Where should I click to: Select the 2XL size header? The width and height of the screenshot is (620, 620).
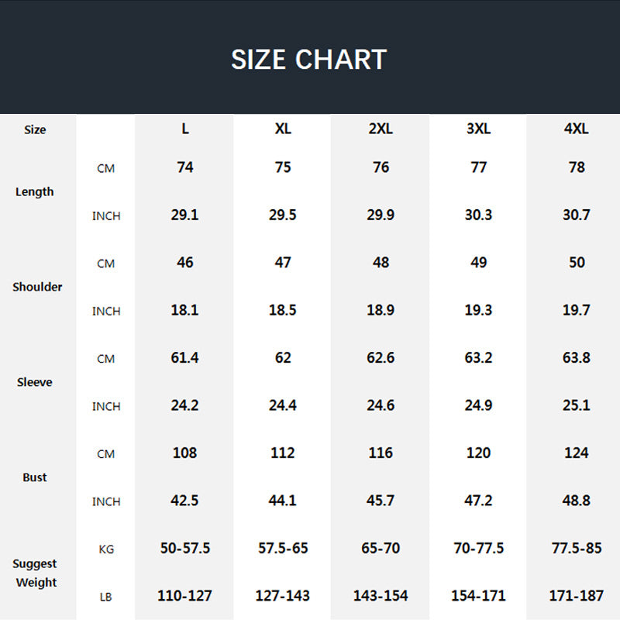(381, 129)
